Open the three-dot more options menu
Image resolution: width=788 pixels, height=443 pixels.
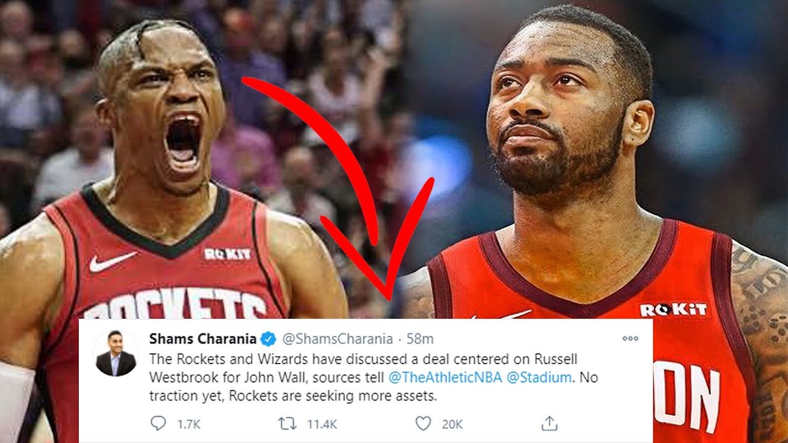pyautogui.click(x=630, y=338)
